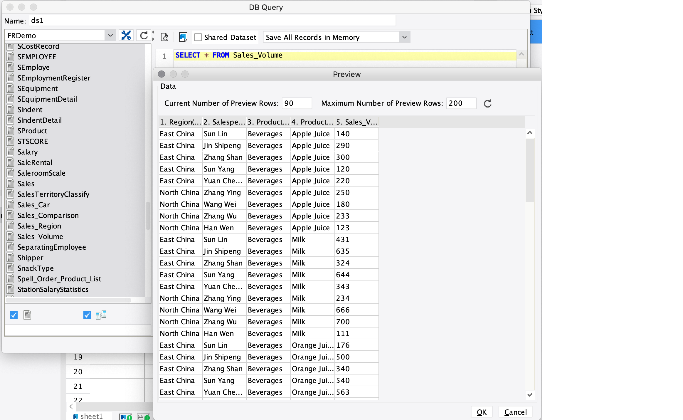
Task: Click the SEquipment table icon
Action: [x=11, y=88]
